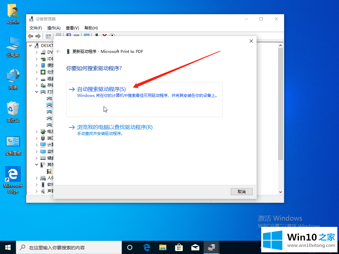Open the Mail app from the taskbar
339x254 pixels.
tap(195, 247)
